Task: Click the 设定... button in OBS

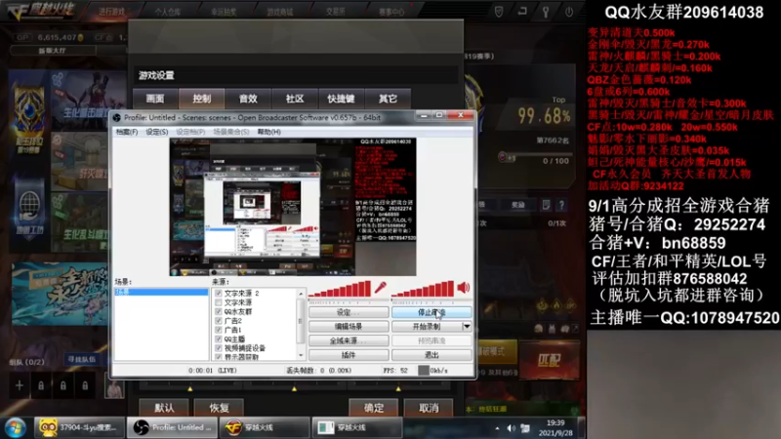Action: click(349, 312)
